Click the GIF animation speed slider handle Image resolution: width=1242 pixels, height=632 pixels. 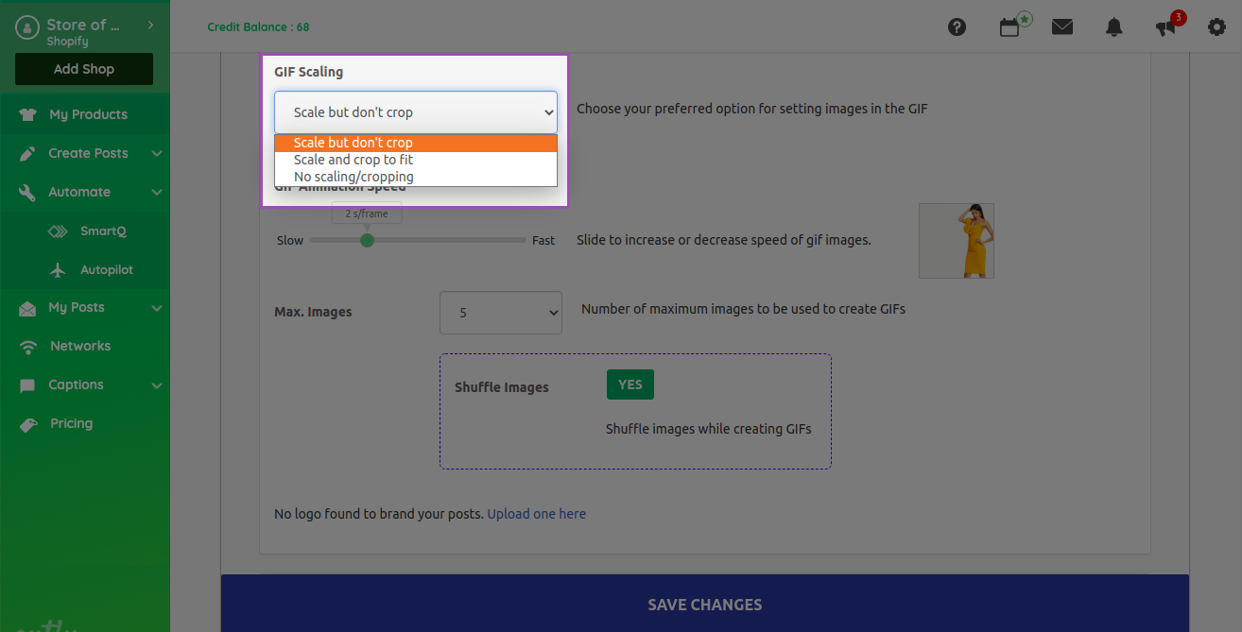click(x=367, y=240)
